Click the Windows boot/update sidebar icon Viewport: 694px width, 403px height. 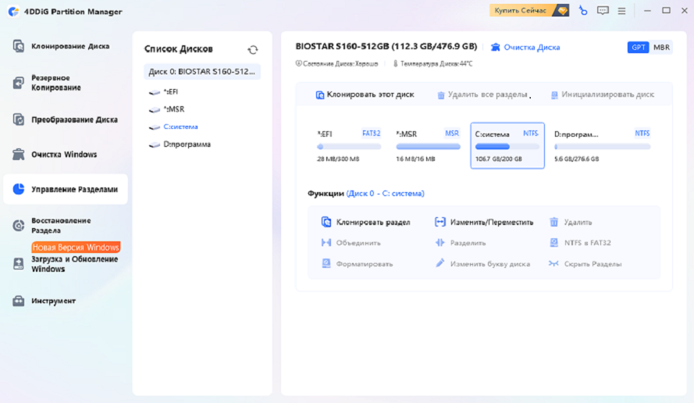coord(19,264)
